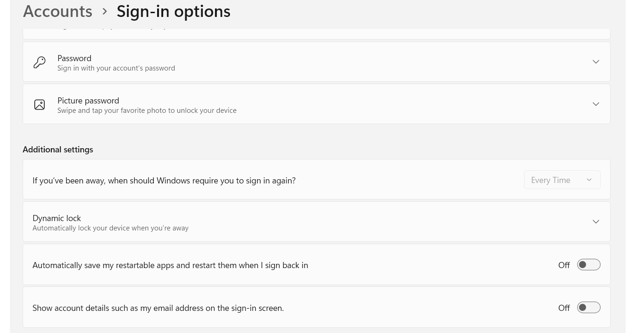
Task: Expand the Dynamic lock chevron
Action: 595,222
